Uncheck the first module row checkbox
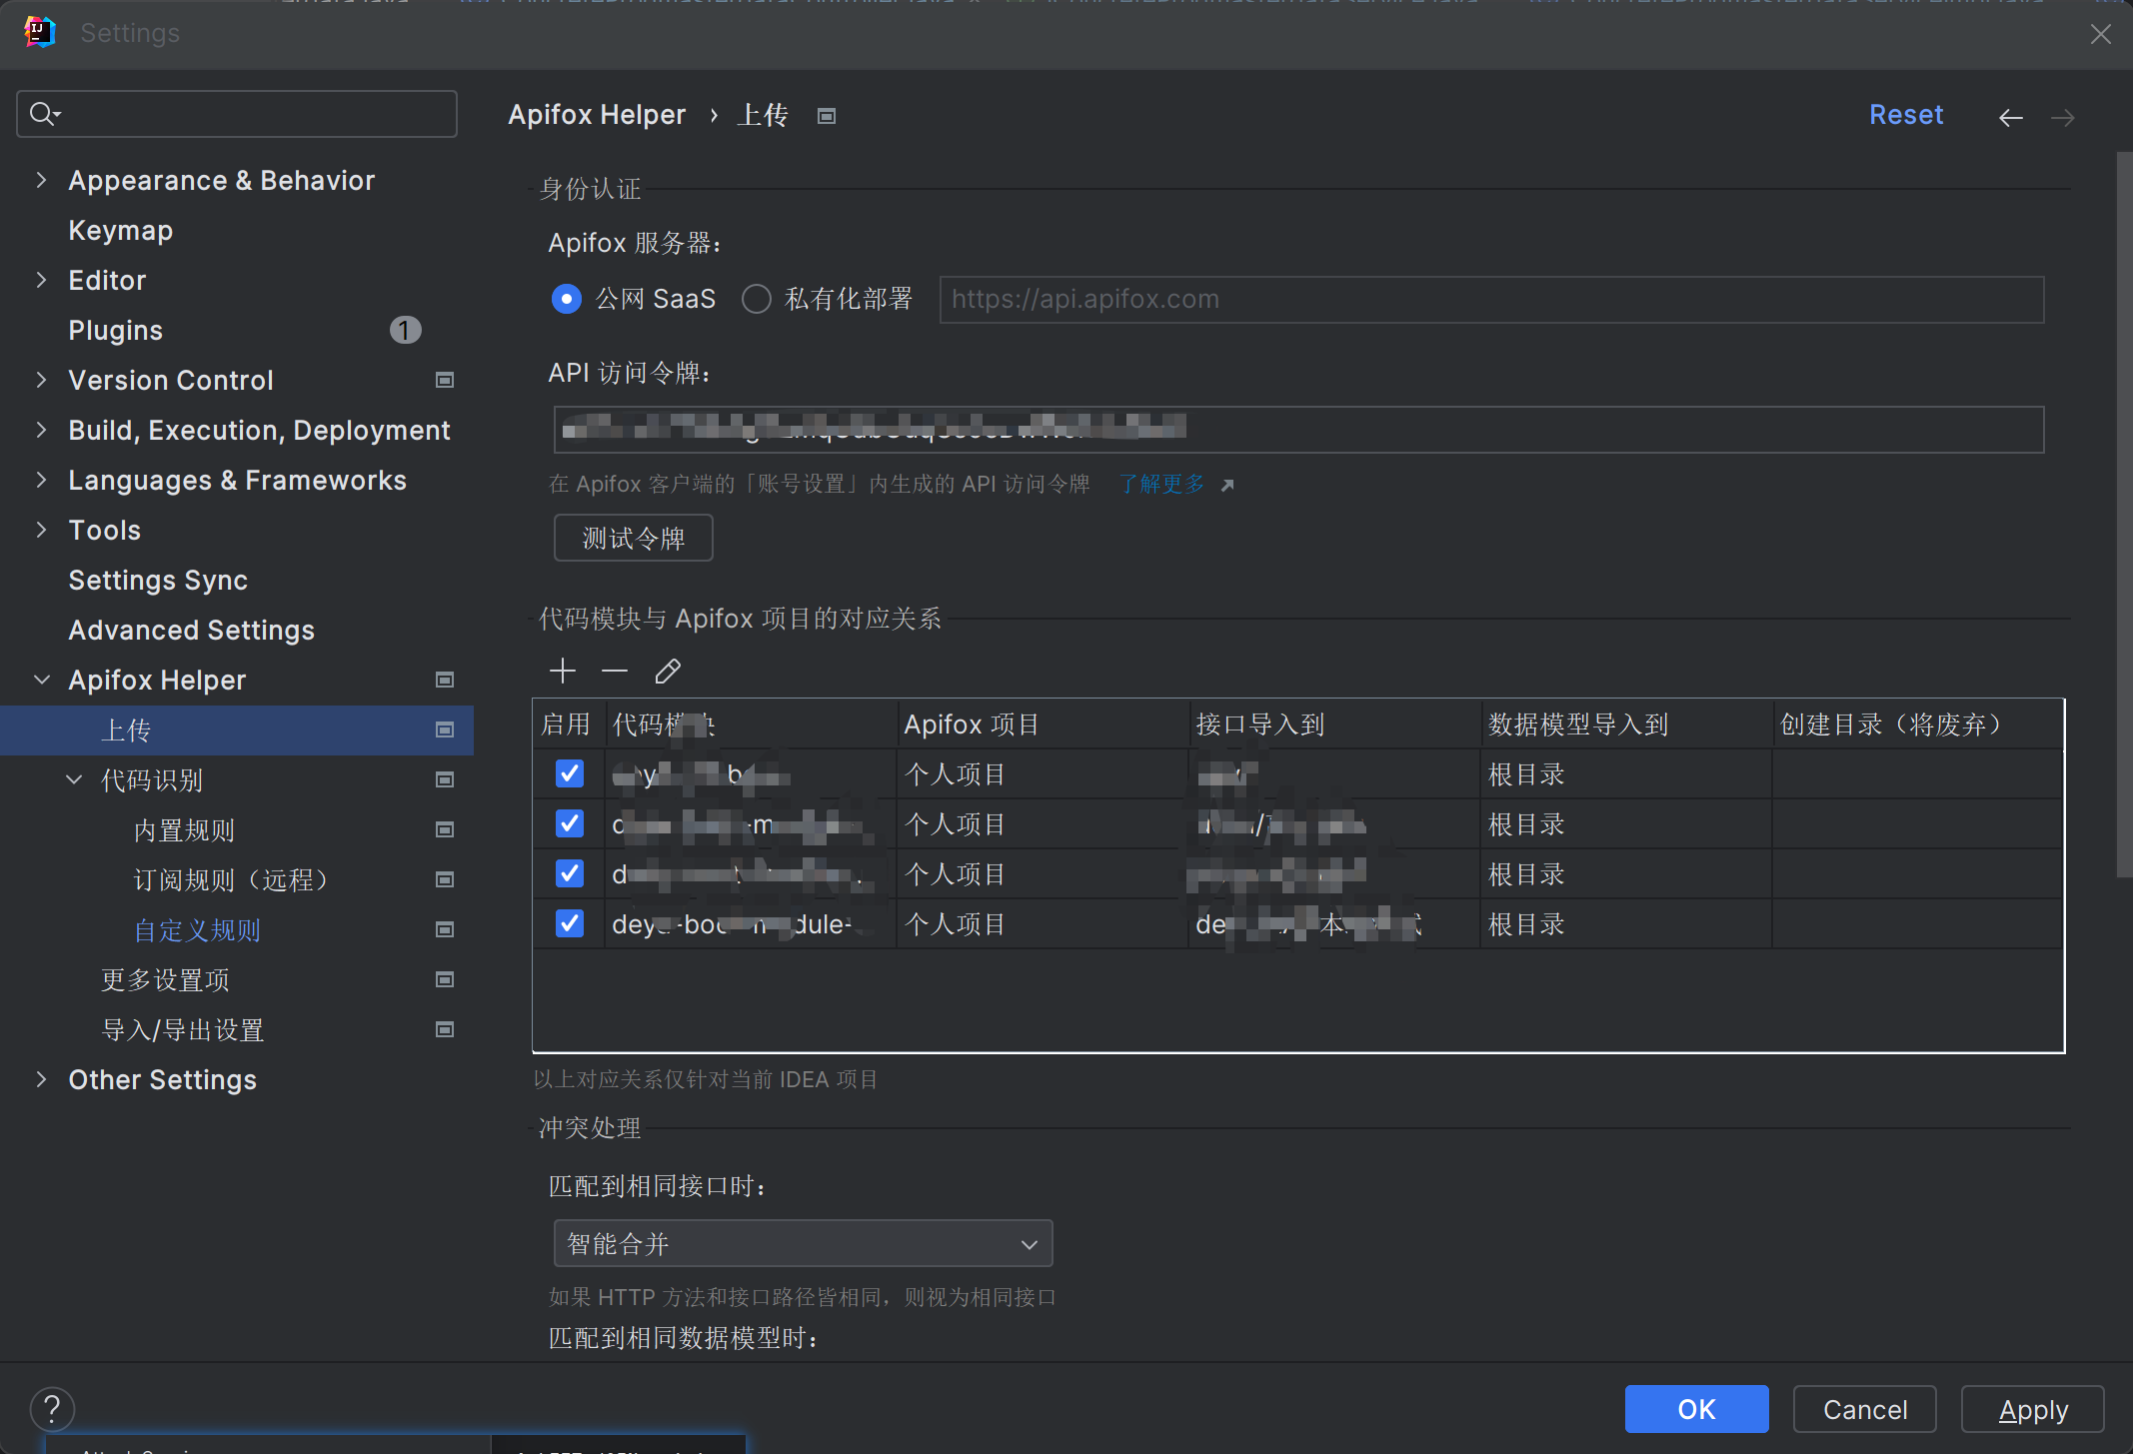 tap(570, 773)
